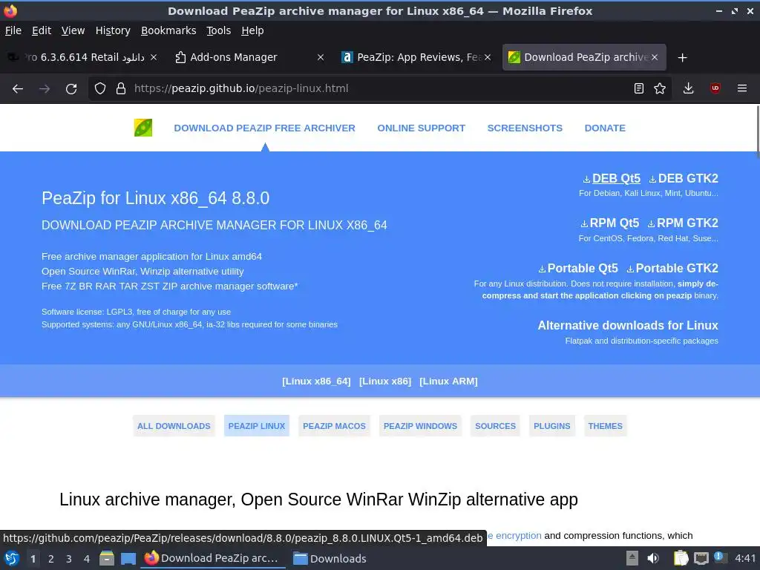Open Screenshots nav link
This screenshot has width=760, height=570.
pos(525,128)
